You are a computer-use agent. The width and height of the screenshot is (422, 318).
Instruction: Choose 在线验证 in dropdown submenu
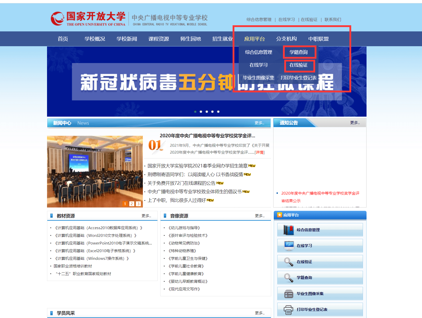pyautogui.click(x=299, y=65)
